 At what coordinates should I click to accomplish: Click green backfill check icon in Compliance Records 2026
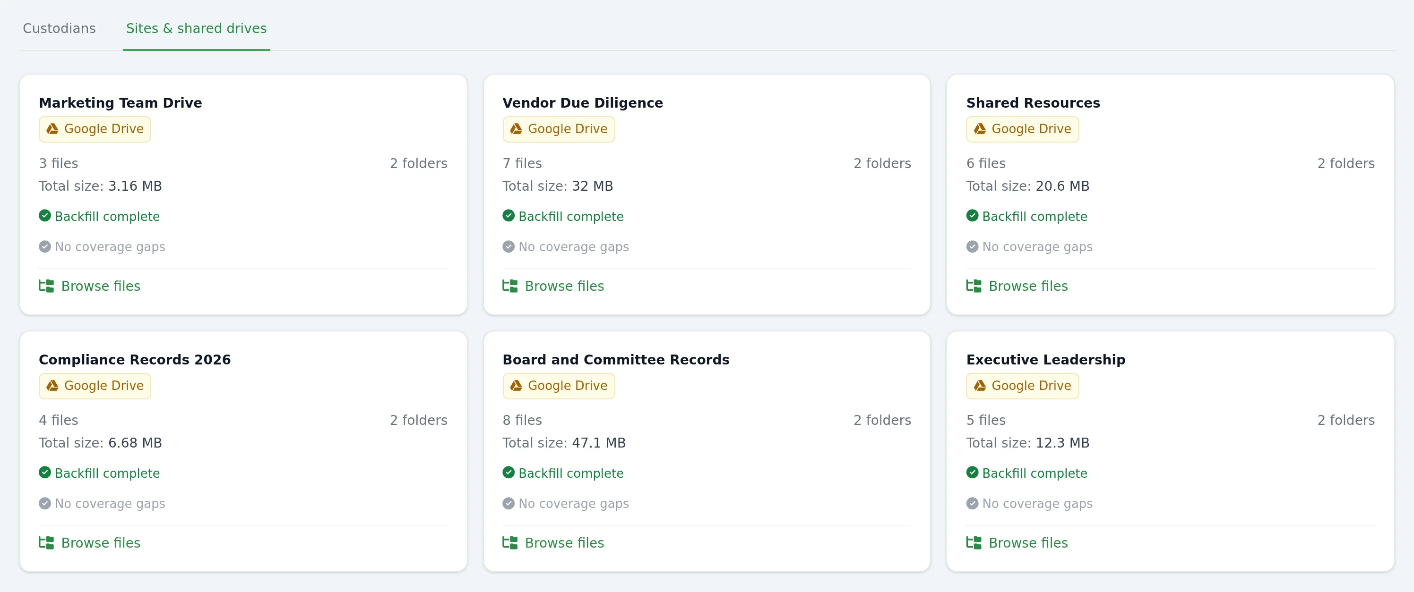coord(45,473)
